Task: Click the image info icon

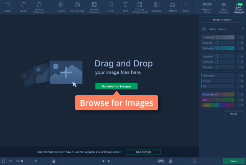Action: pos(195,161)
